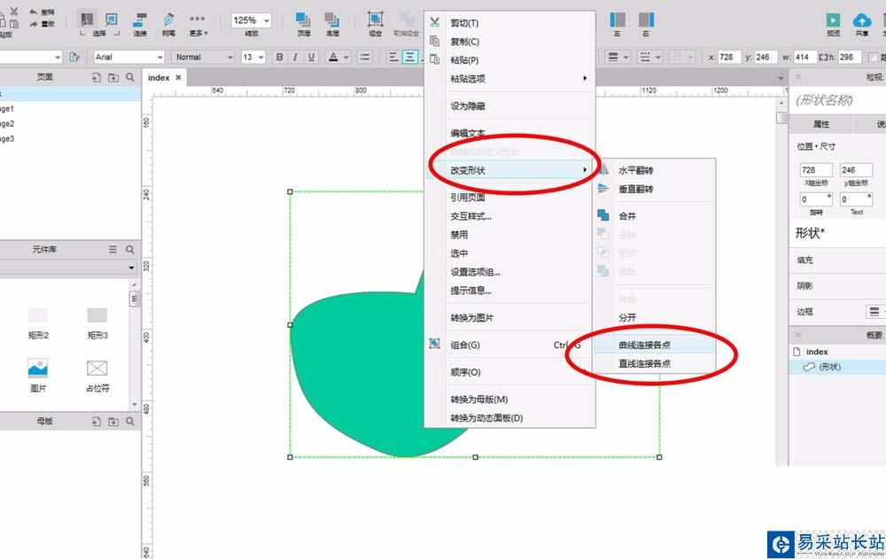Add a new page in Pages panel
Screen dimensions: 886x559
97,77
